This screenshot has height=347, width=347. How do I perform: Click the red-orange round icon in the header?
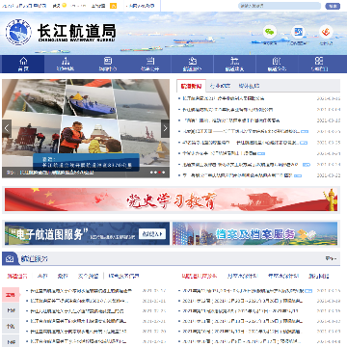326,32
